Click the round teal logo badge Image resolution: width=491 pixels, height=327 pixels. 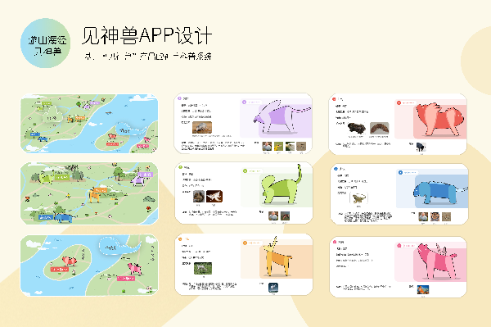(46, 43)
